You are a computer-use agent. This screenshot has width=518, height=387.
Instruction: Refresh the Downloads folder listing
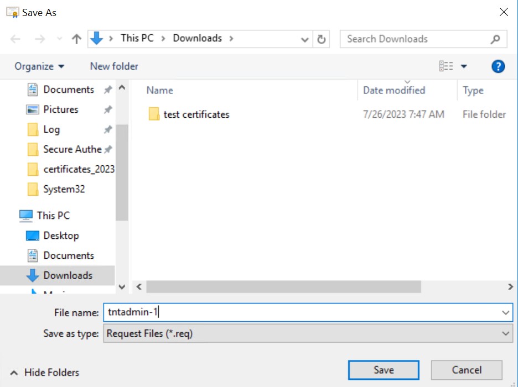(x=321, y=39)
